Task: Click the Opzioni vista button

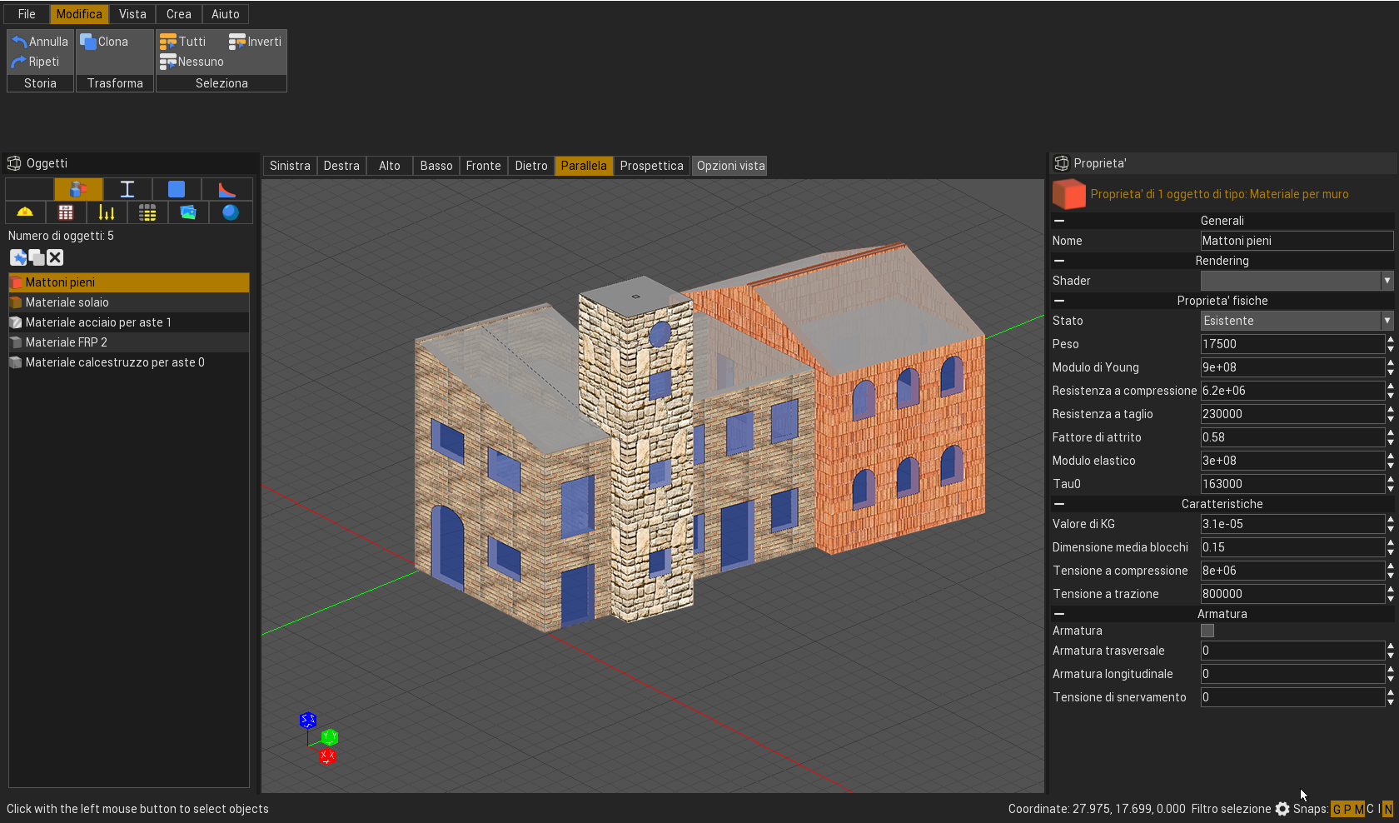Action: point(730,166)
